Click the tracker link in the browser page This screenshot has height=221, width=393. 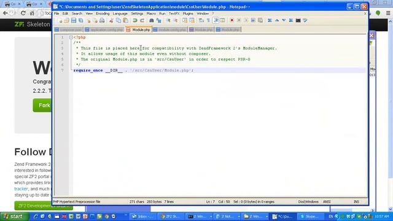(21, 189)
